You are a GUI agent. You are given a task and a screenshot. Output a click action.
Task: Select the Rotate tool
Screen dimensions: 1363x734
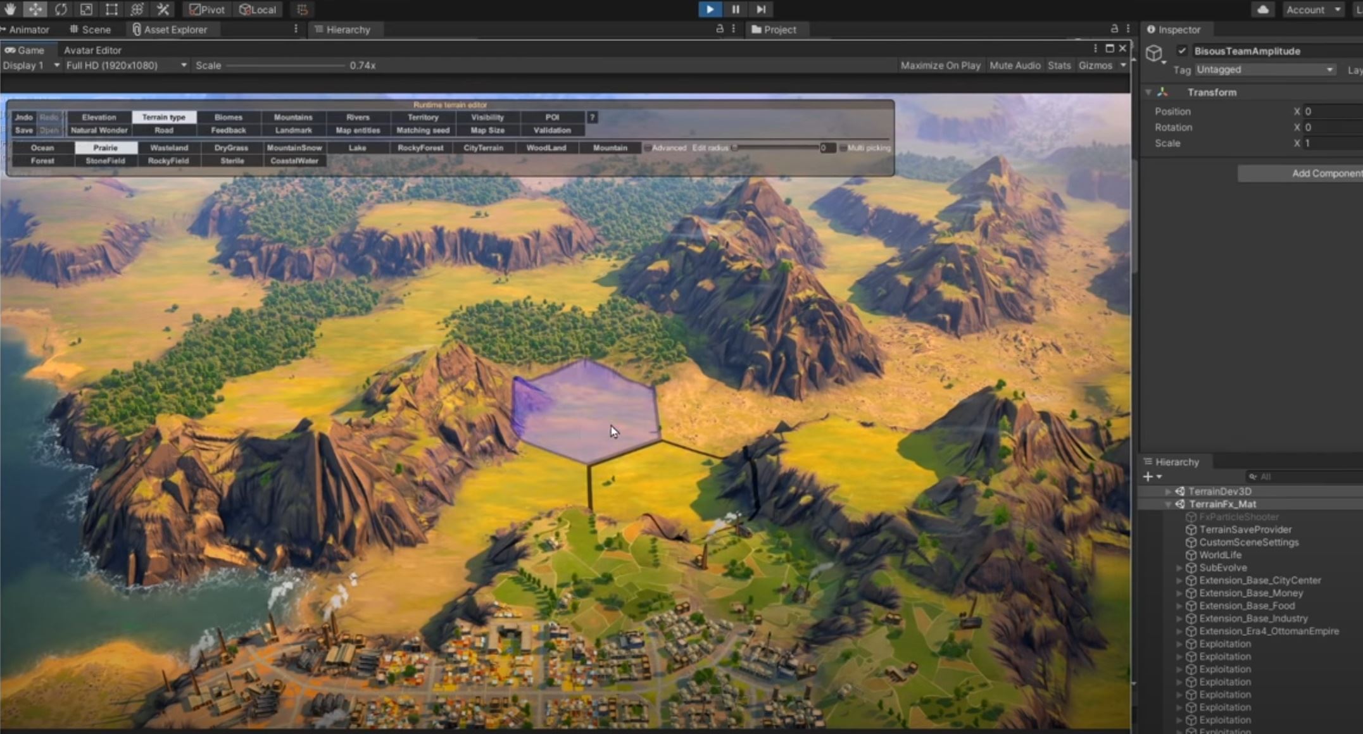coord(61,9)
